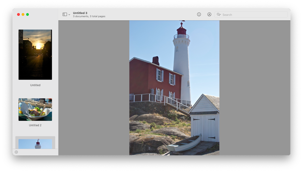Click the sidebar panel icon in the toolbar
The image size is (303, 172).
(65, 14)
